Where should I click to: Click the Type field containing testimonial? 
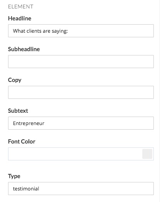(x=81, y=189)
